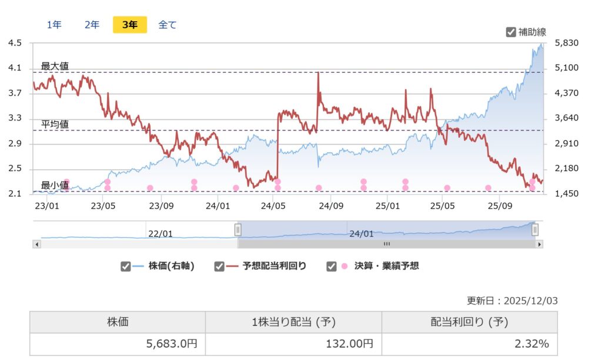
Task: Toggle the 予想配当利回り series checkbox
Action: pyautogui.click(x=219, y=266)
